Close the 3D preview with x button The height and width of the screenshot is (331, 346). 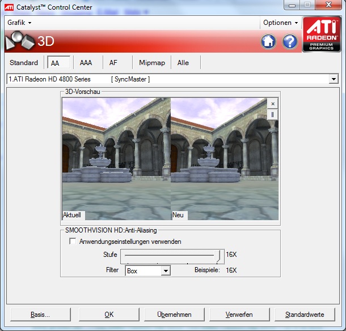[x=273, y=104]
